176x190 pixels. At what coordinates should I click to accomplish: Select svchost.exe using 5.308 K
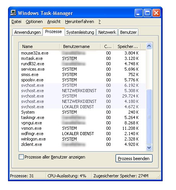[82, 91]
